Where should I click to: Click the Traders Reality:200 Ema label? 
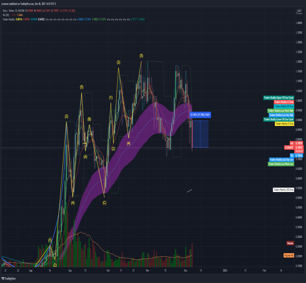283,190
